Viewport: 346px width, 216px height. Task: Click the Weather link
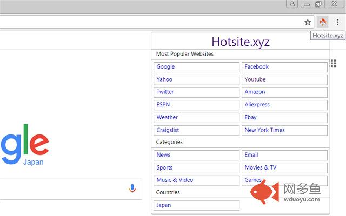coord(196,118)
